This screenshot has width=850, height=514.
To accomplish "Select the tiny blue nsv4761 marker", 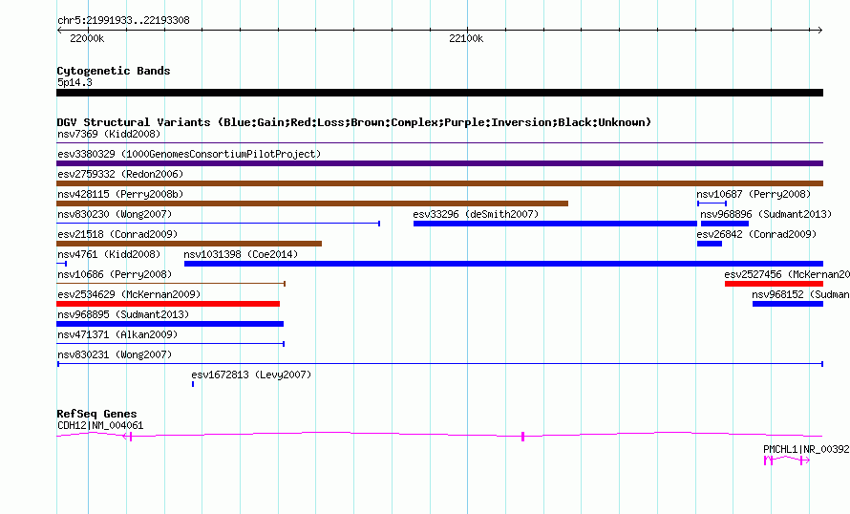I will coord(62,264).
